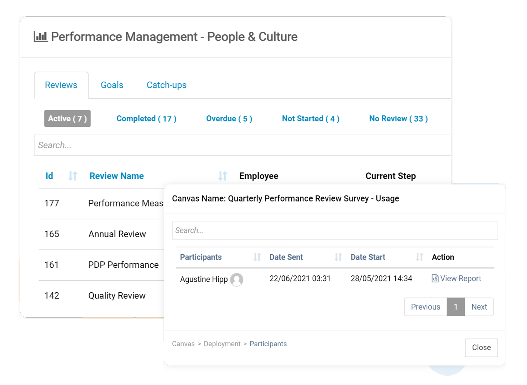Click the Performance Meas review name

(x=126, y=203)
